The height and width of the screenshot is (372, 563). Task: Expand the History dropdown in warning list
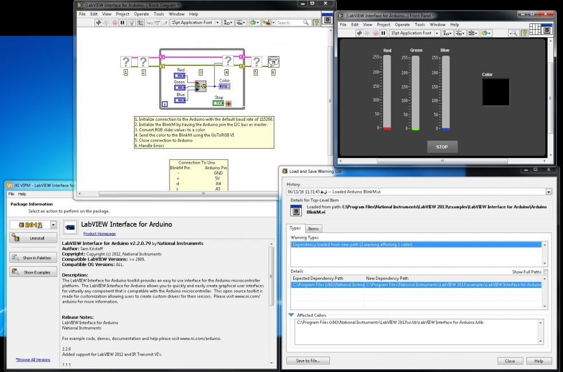(x=549, y=192)
